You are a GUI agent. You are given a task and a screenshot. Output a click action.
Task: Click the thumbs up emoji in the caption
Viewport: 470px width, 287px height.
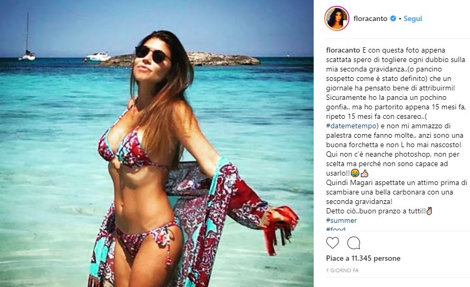point(364,173)
